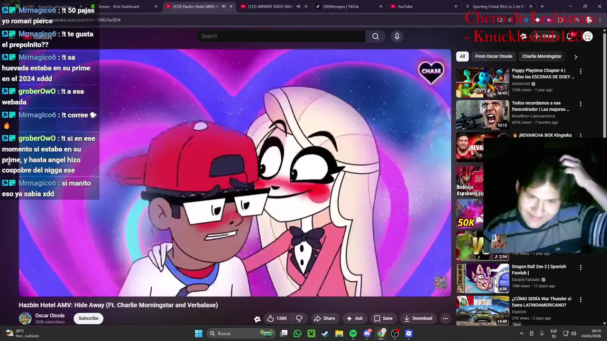Screen dimensions: 607x341
Task: Open War Thunder LATINOAMERICANO thumbnail
Action: (x=482, y=310)
